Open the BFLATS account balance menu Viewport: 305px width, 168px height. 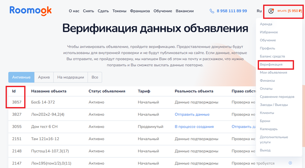pyautogui.click(x=289, y=11)
